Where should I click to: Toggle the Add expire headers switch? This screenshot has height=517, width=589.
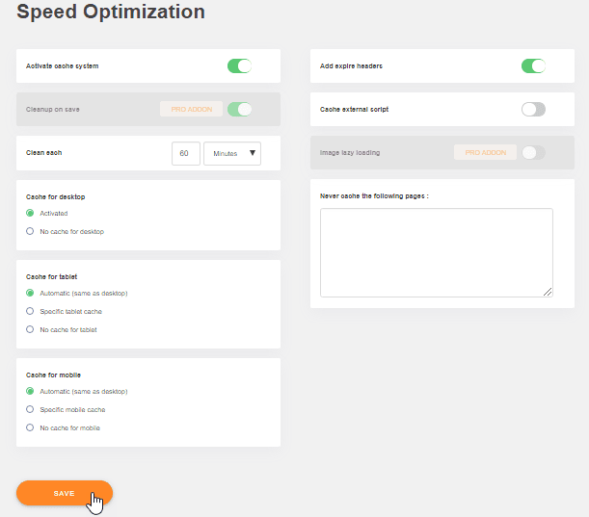(533, 66)
